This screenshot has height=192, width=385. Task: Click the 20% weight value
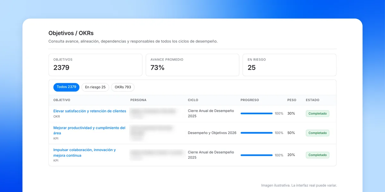pos(291,155)
